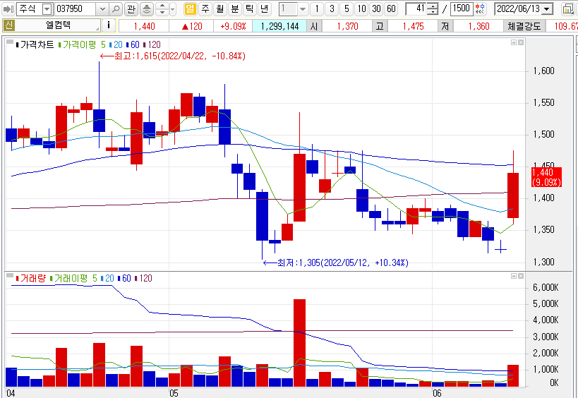The image size is (578, 398).
Task: Set interval to 1
Action: 317,8
